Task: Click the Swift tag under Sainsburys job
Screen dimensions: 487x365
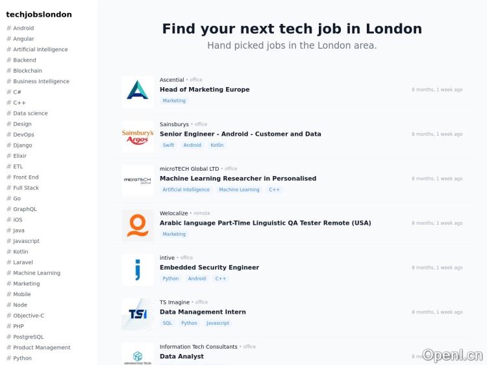Action: point(168,145)
